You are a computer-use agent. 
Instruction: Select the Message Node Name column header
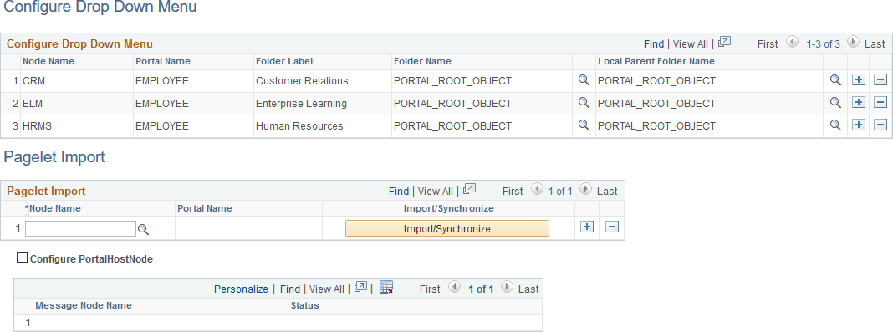tap(84, 305)
